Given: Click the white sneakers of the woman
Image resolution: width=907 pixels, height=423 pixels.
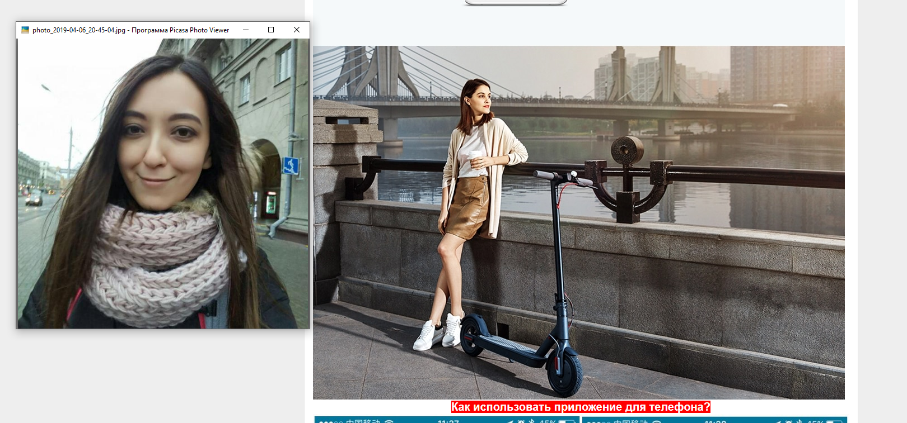Looking at the screenshot, I should point(438,332).
